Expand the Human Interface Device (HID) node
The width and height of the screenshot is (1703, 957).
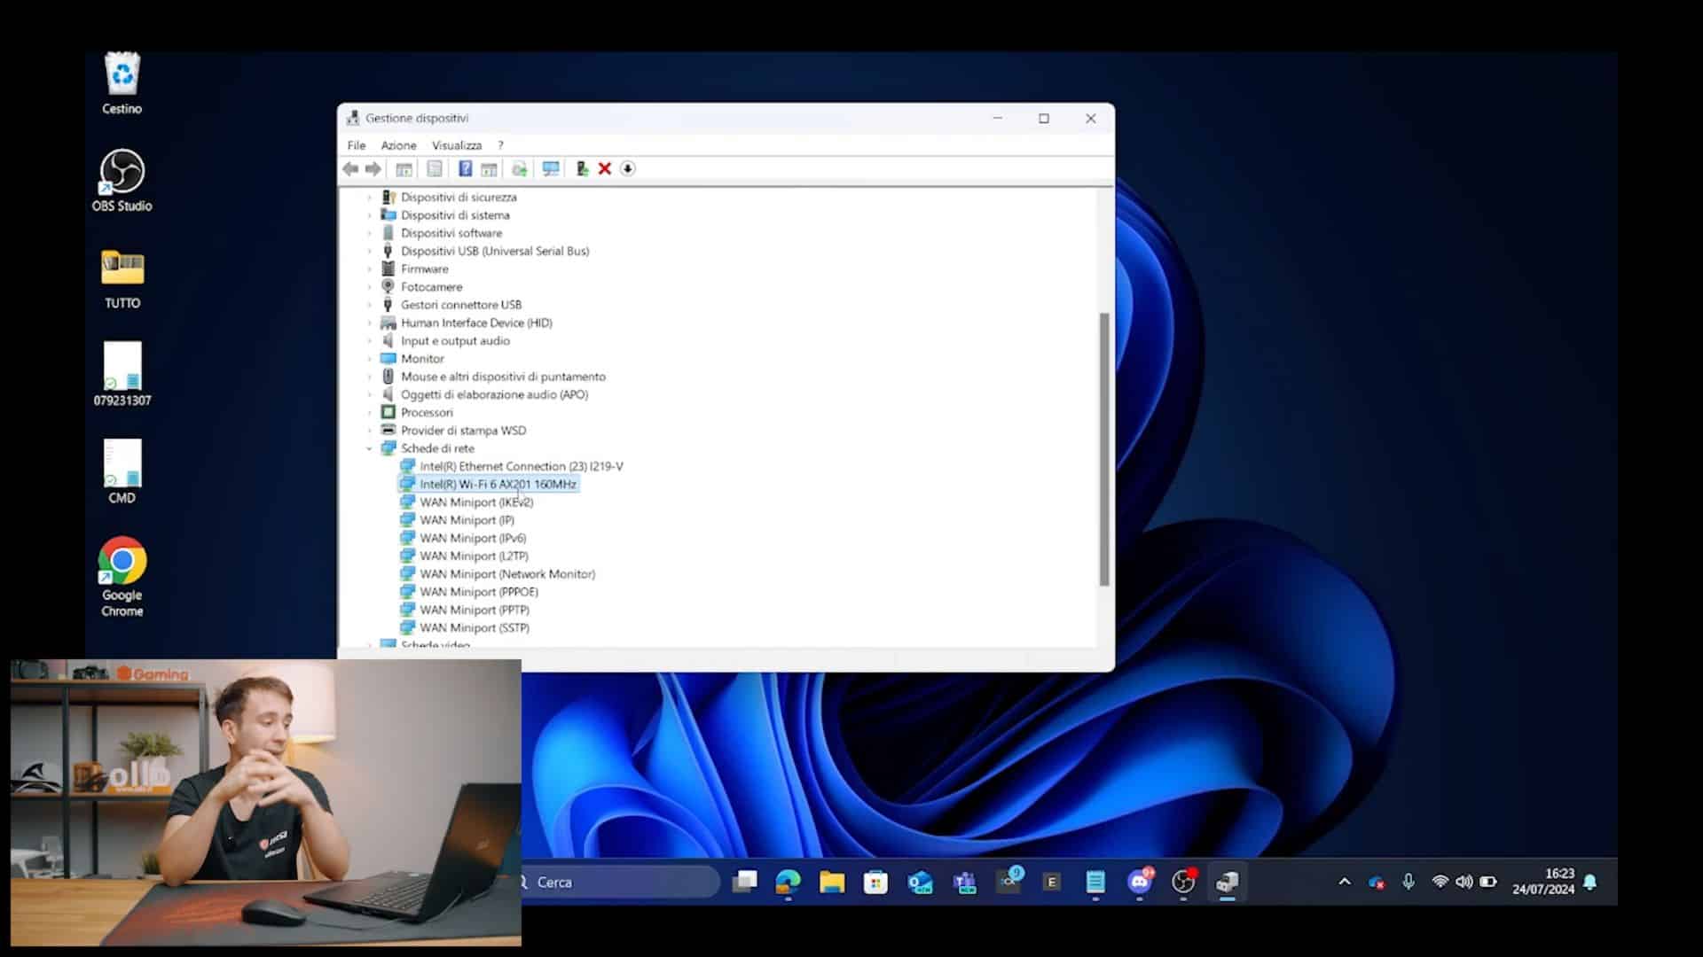(x=370, y=323)
